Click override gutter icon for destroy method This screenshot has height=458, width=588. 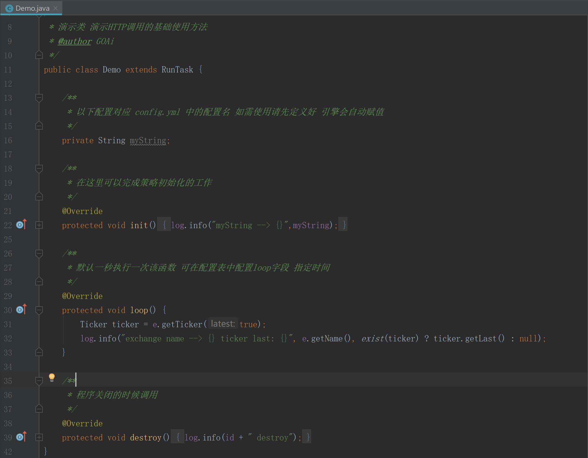(x=21, y=437)
